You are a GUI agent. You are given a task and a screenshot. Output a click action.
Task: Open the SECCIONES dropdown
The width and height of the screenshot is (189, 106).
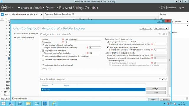[x=161, y=28]
